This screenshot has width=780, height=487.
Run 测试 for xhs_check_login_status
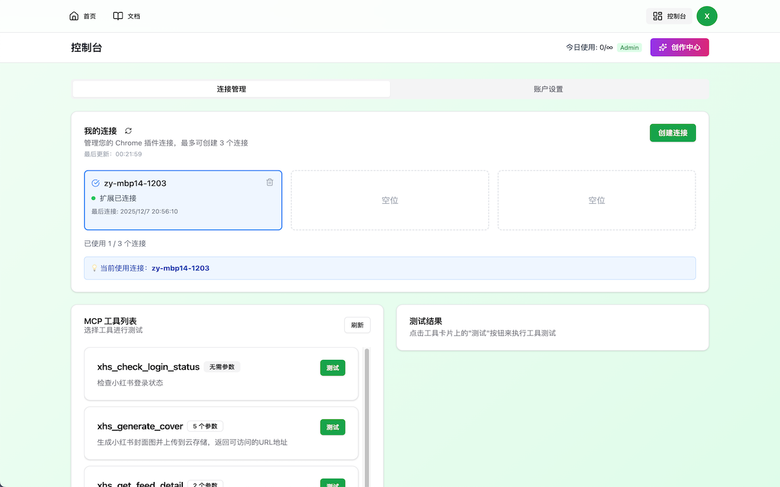pos(332,368)
